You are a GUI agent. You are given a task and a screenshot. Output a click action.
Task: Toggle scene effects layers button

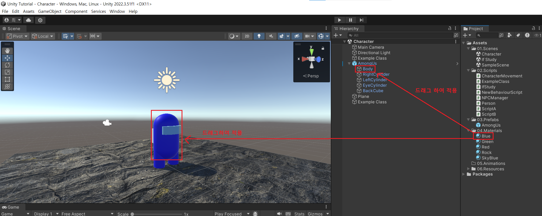pos(282,36)
